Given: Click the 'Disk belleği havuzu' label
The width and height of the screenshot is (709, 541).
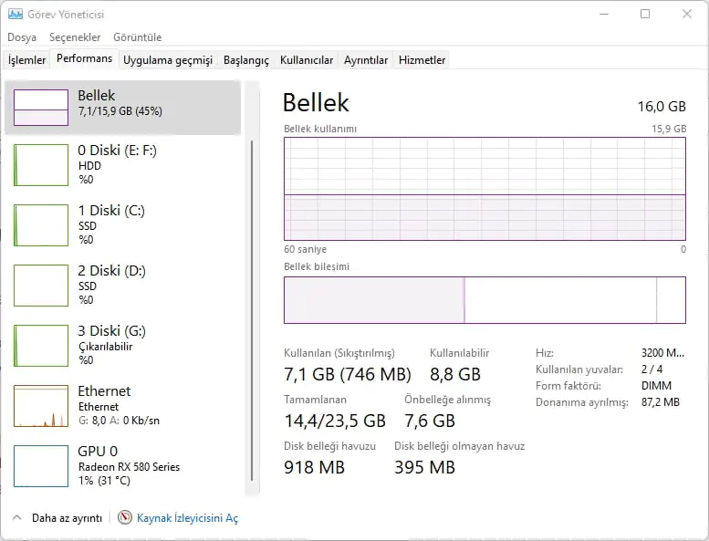Looking at the screenshot, I should (x=329, y=446).
